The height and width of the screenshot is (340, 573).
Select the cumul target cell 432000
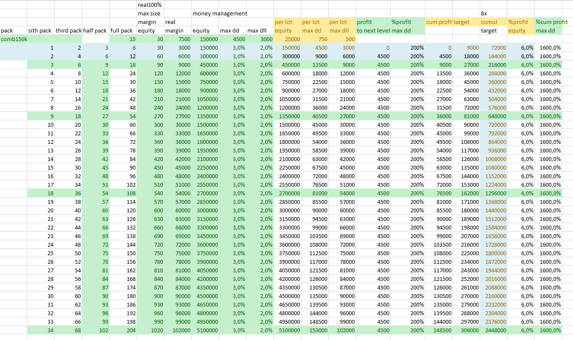[x=493, y=90]
